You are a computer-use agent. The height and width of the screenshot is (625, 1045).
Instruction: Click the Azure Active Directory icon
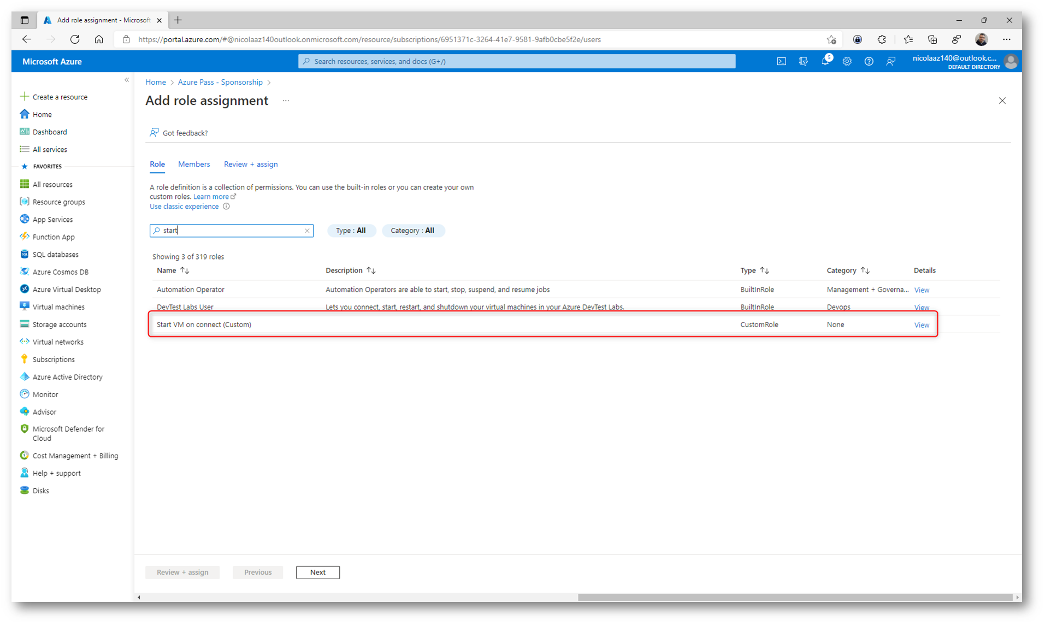tap(25, 376)
